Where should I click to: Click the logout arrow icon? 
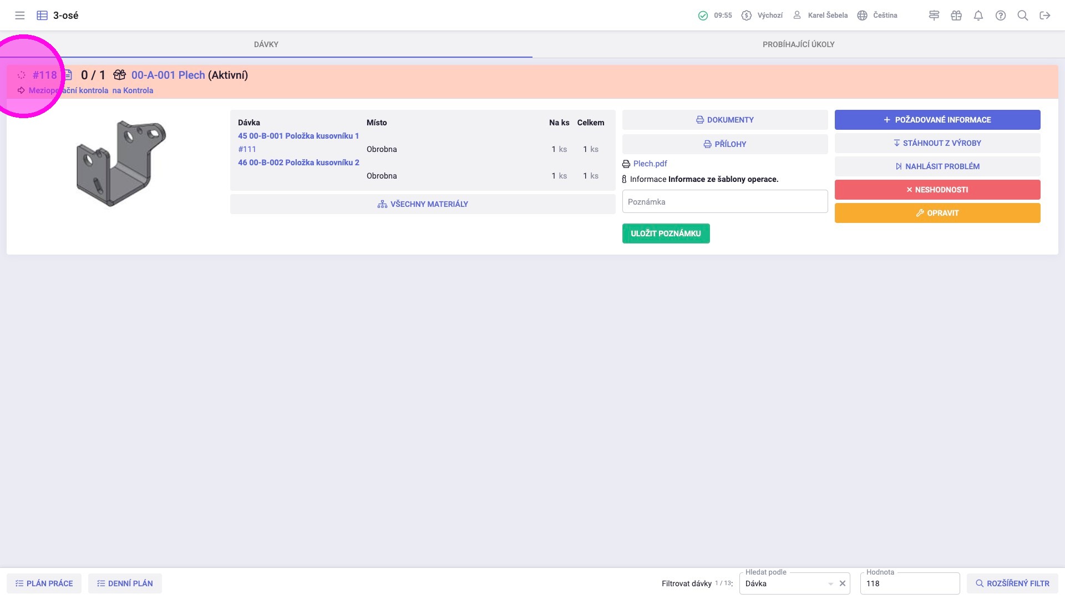(x=1045, y=16)
